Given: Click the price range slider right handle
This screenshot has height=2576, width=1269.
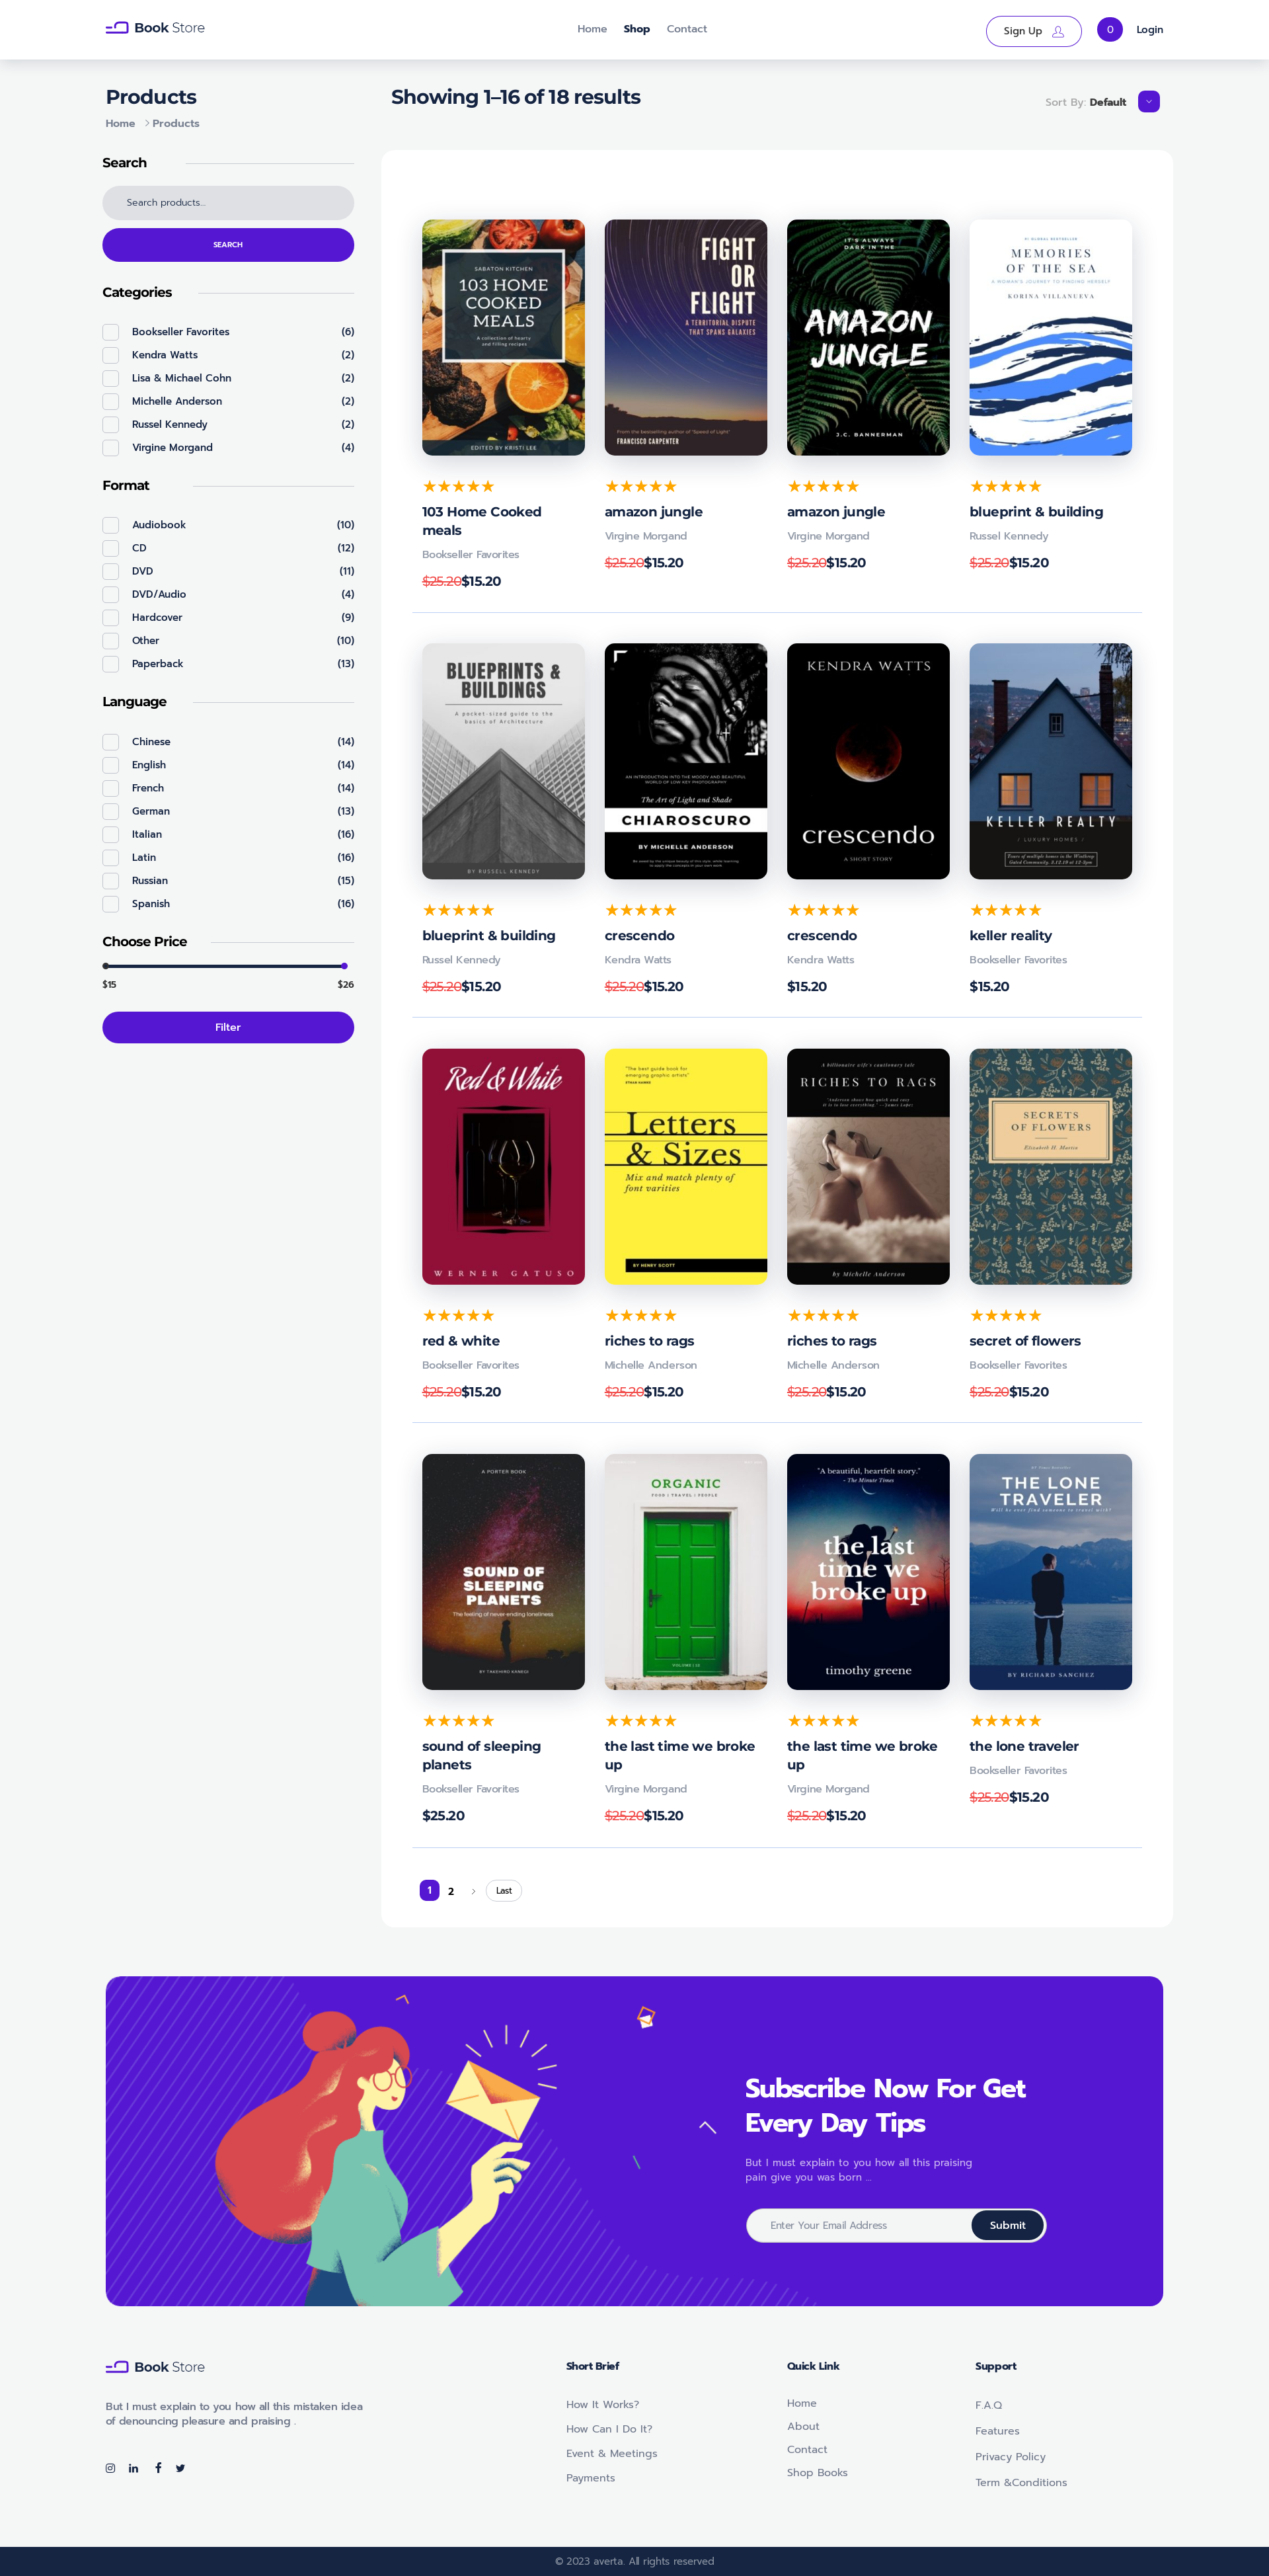Looking at the screenshot, I should point(344,966).
